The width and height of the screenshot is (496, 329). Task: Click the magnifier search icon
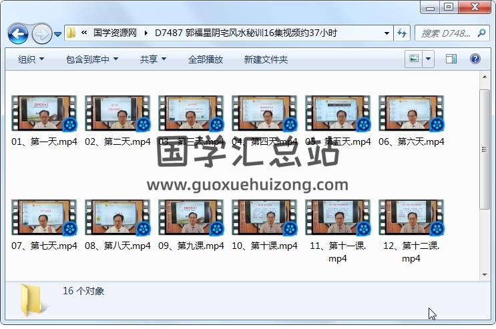point(481,33)
